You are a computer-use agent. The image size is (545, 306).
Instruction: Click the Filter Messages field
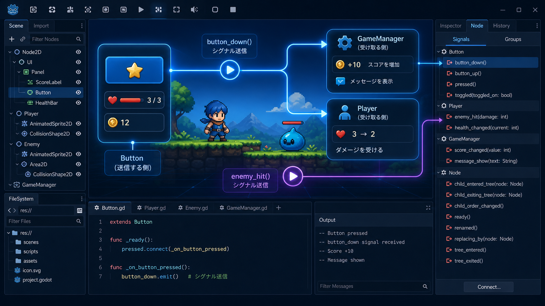[x=374, y=286]
